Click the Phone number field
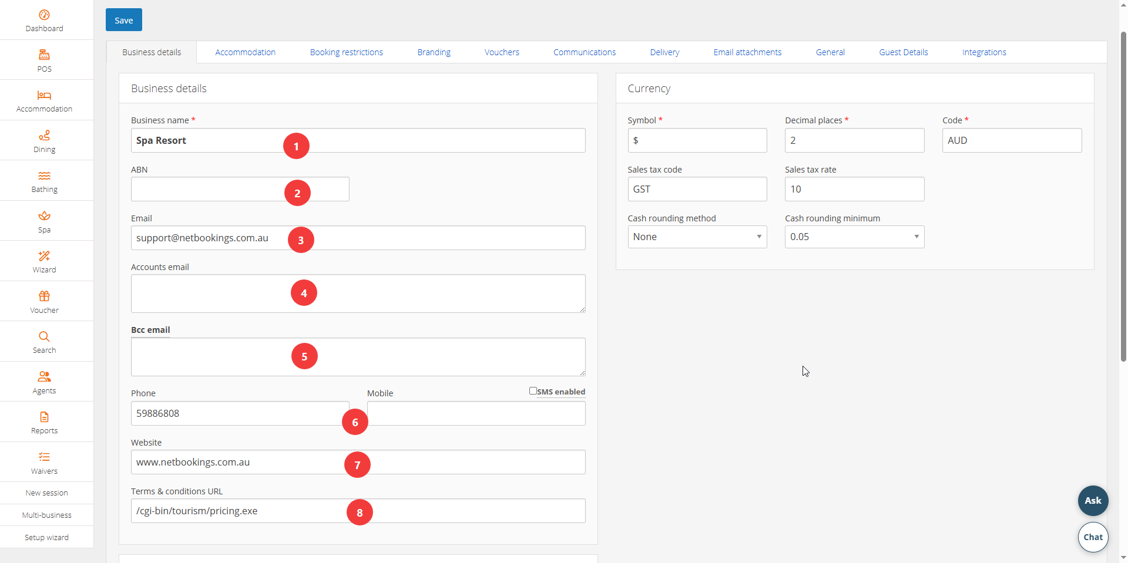 [x=240, y=413]
